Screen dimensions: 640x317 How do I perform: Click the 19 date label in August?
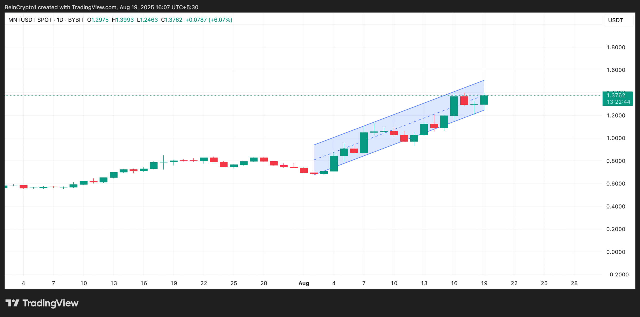click(x=484, y=283)
